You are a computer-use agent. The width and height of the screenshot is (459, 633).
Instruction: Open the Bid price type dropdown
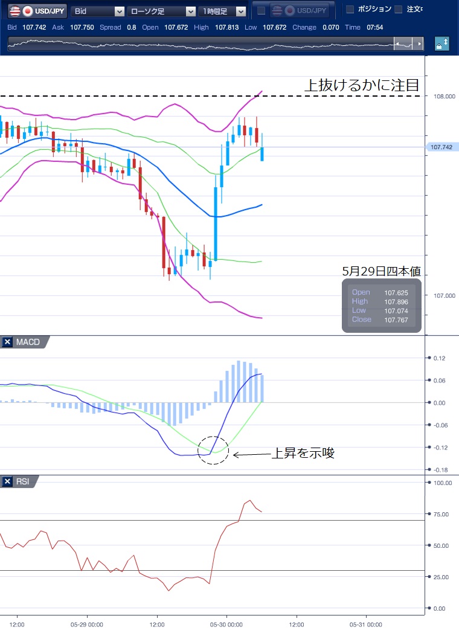pos(98,11)
